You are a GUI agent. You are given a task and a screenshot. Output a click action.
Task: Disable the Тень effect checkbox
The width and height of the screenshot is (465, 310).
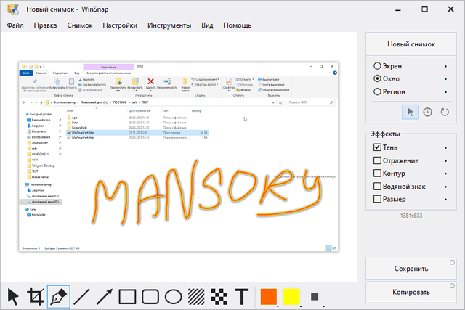tap(377, 147)
